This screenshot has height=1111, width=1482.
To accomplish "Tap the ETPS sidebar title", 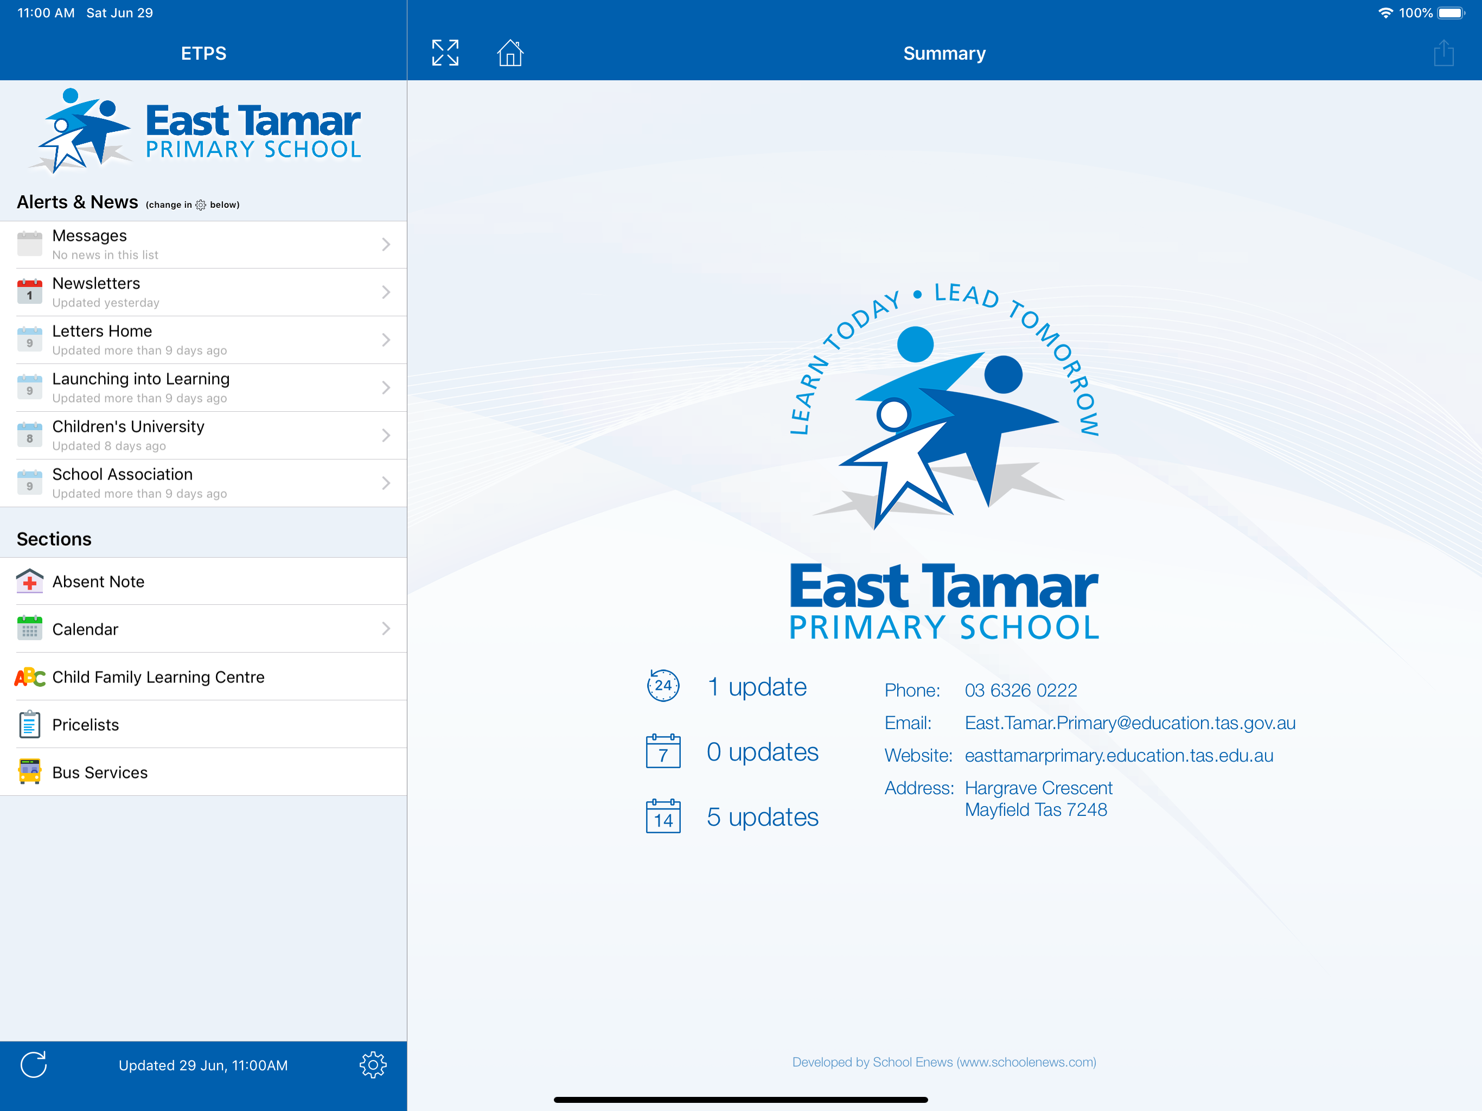I will point(203,53).
